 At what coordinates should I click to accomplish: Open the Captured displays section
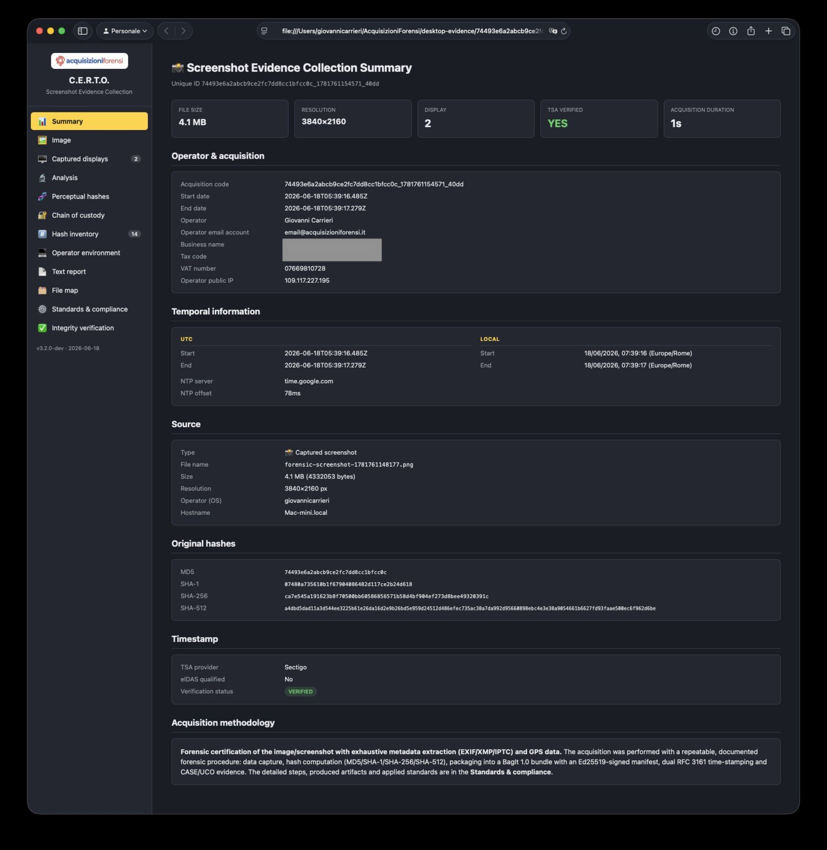coord(89,159)
